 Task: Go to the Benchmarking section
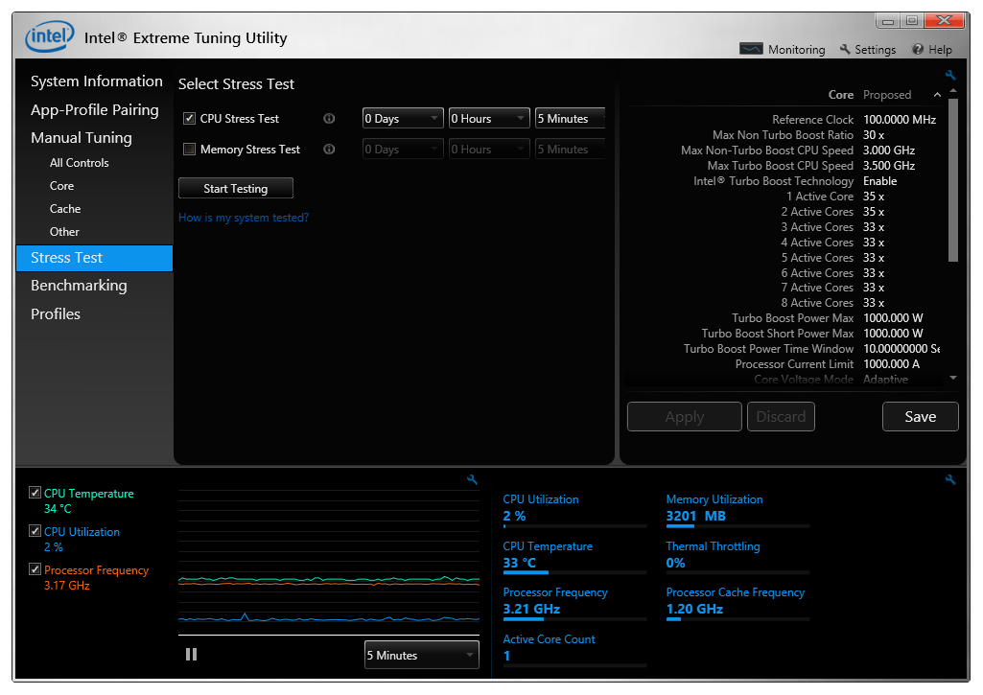[x=79, y=286]
